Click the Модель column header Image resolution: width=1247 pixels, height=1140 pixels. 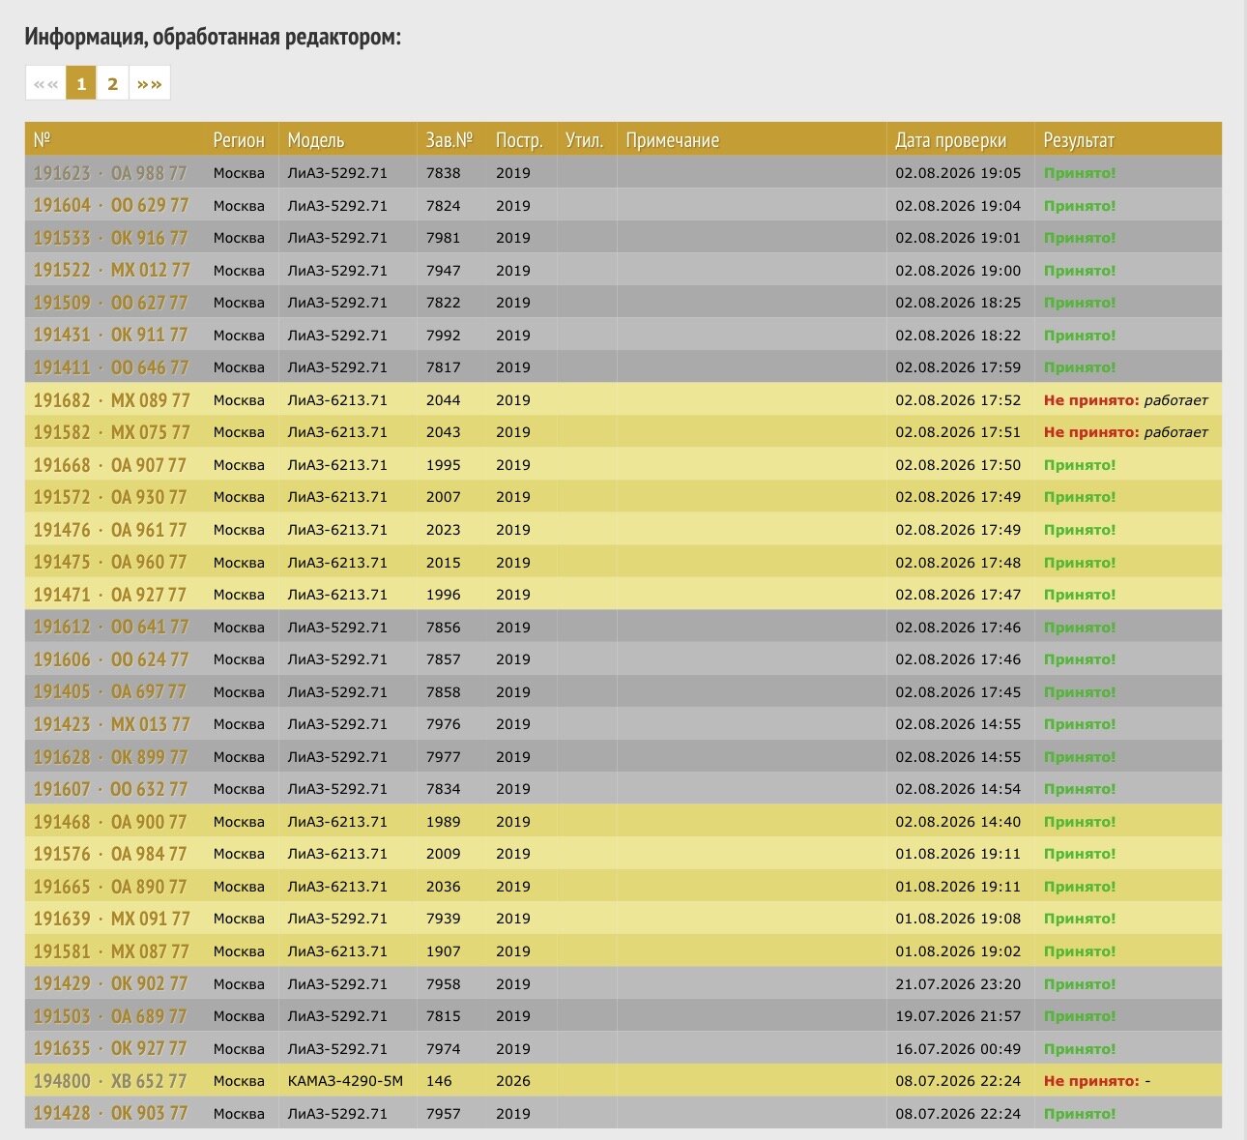316,140
